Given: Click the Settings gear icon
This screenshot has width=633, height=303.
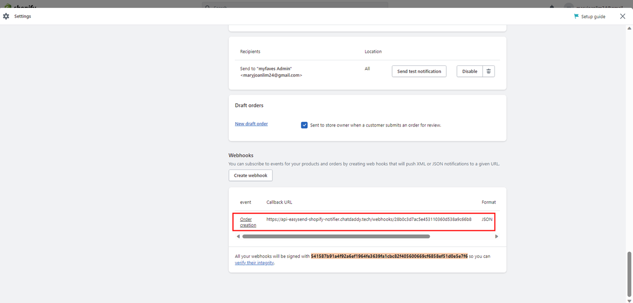Looking at the screenshot, I should (x=6, y=16).
